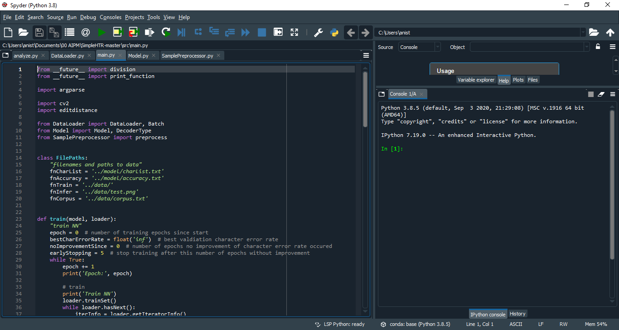Open the Edit menu

pyautogui.click(x=19, y=17)
